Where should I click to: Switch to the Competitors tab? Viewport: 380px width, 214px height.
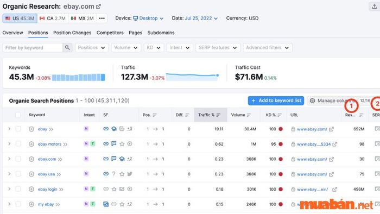tap(110, 33)
